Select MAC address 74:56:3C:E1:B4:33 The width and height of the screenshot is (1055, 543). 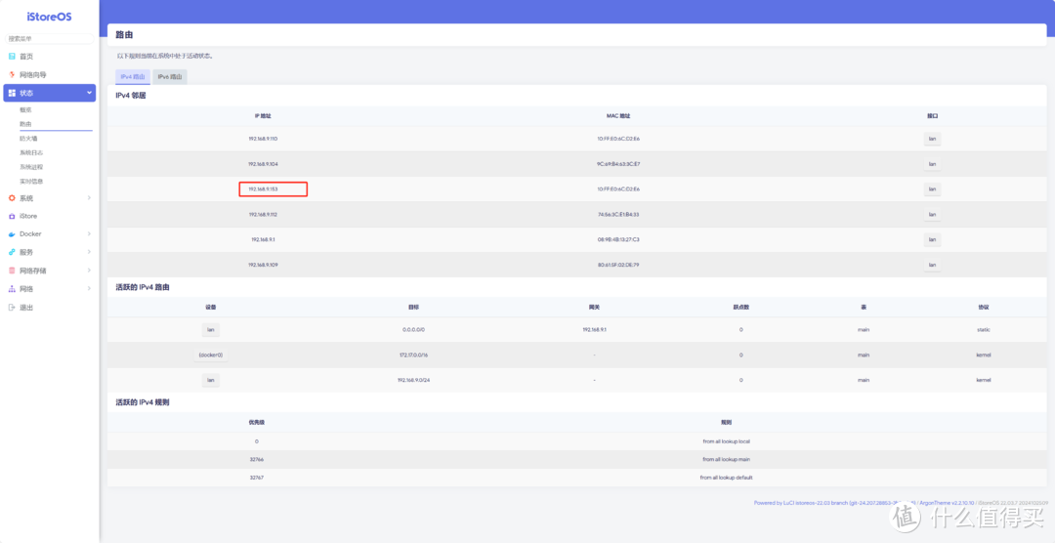click(618, 215)
